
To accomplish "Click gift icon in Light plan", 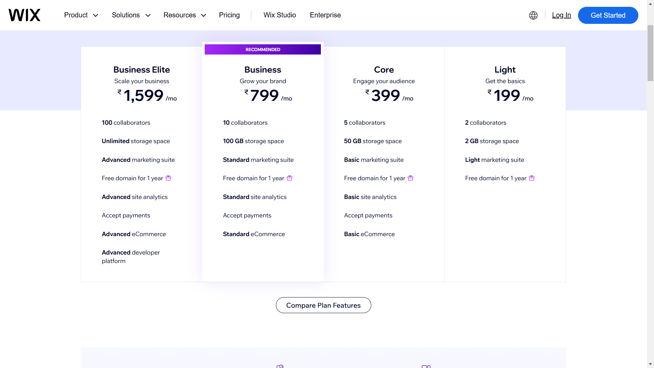I will [x=532, y=178].
